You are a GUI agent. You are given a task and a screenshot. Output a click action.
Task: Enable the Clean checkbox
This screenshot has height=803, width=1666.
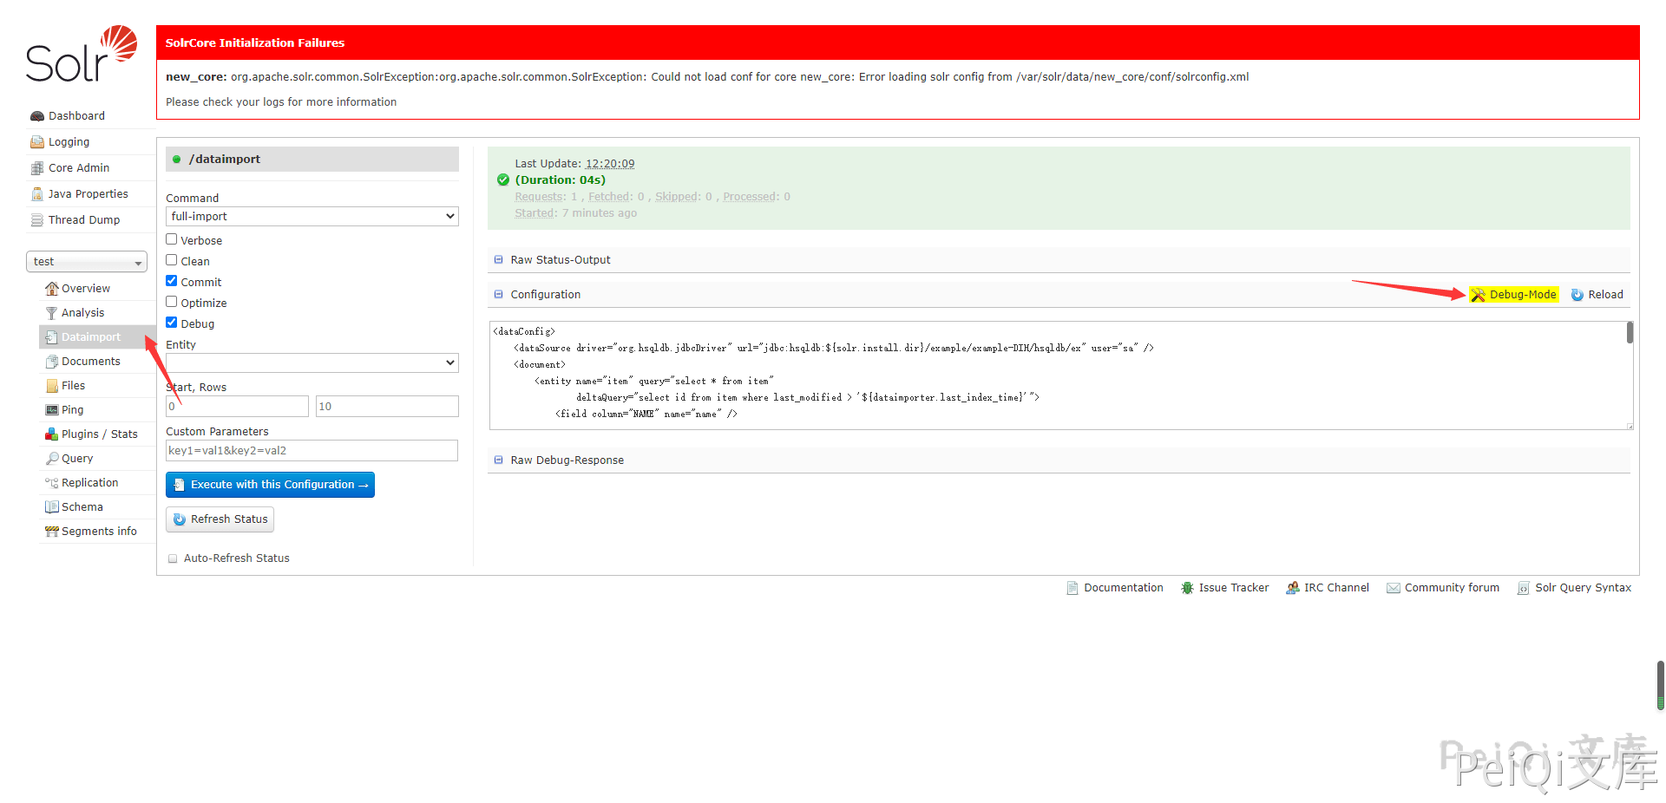(x=172, y=261)
